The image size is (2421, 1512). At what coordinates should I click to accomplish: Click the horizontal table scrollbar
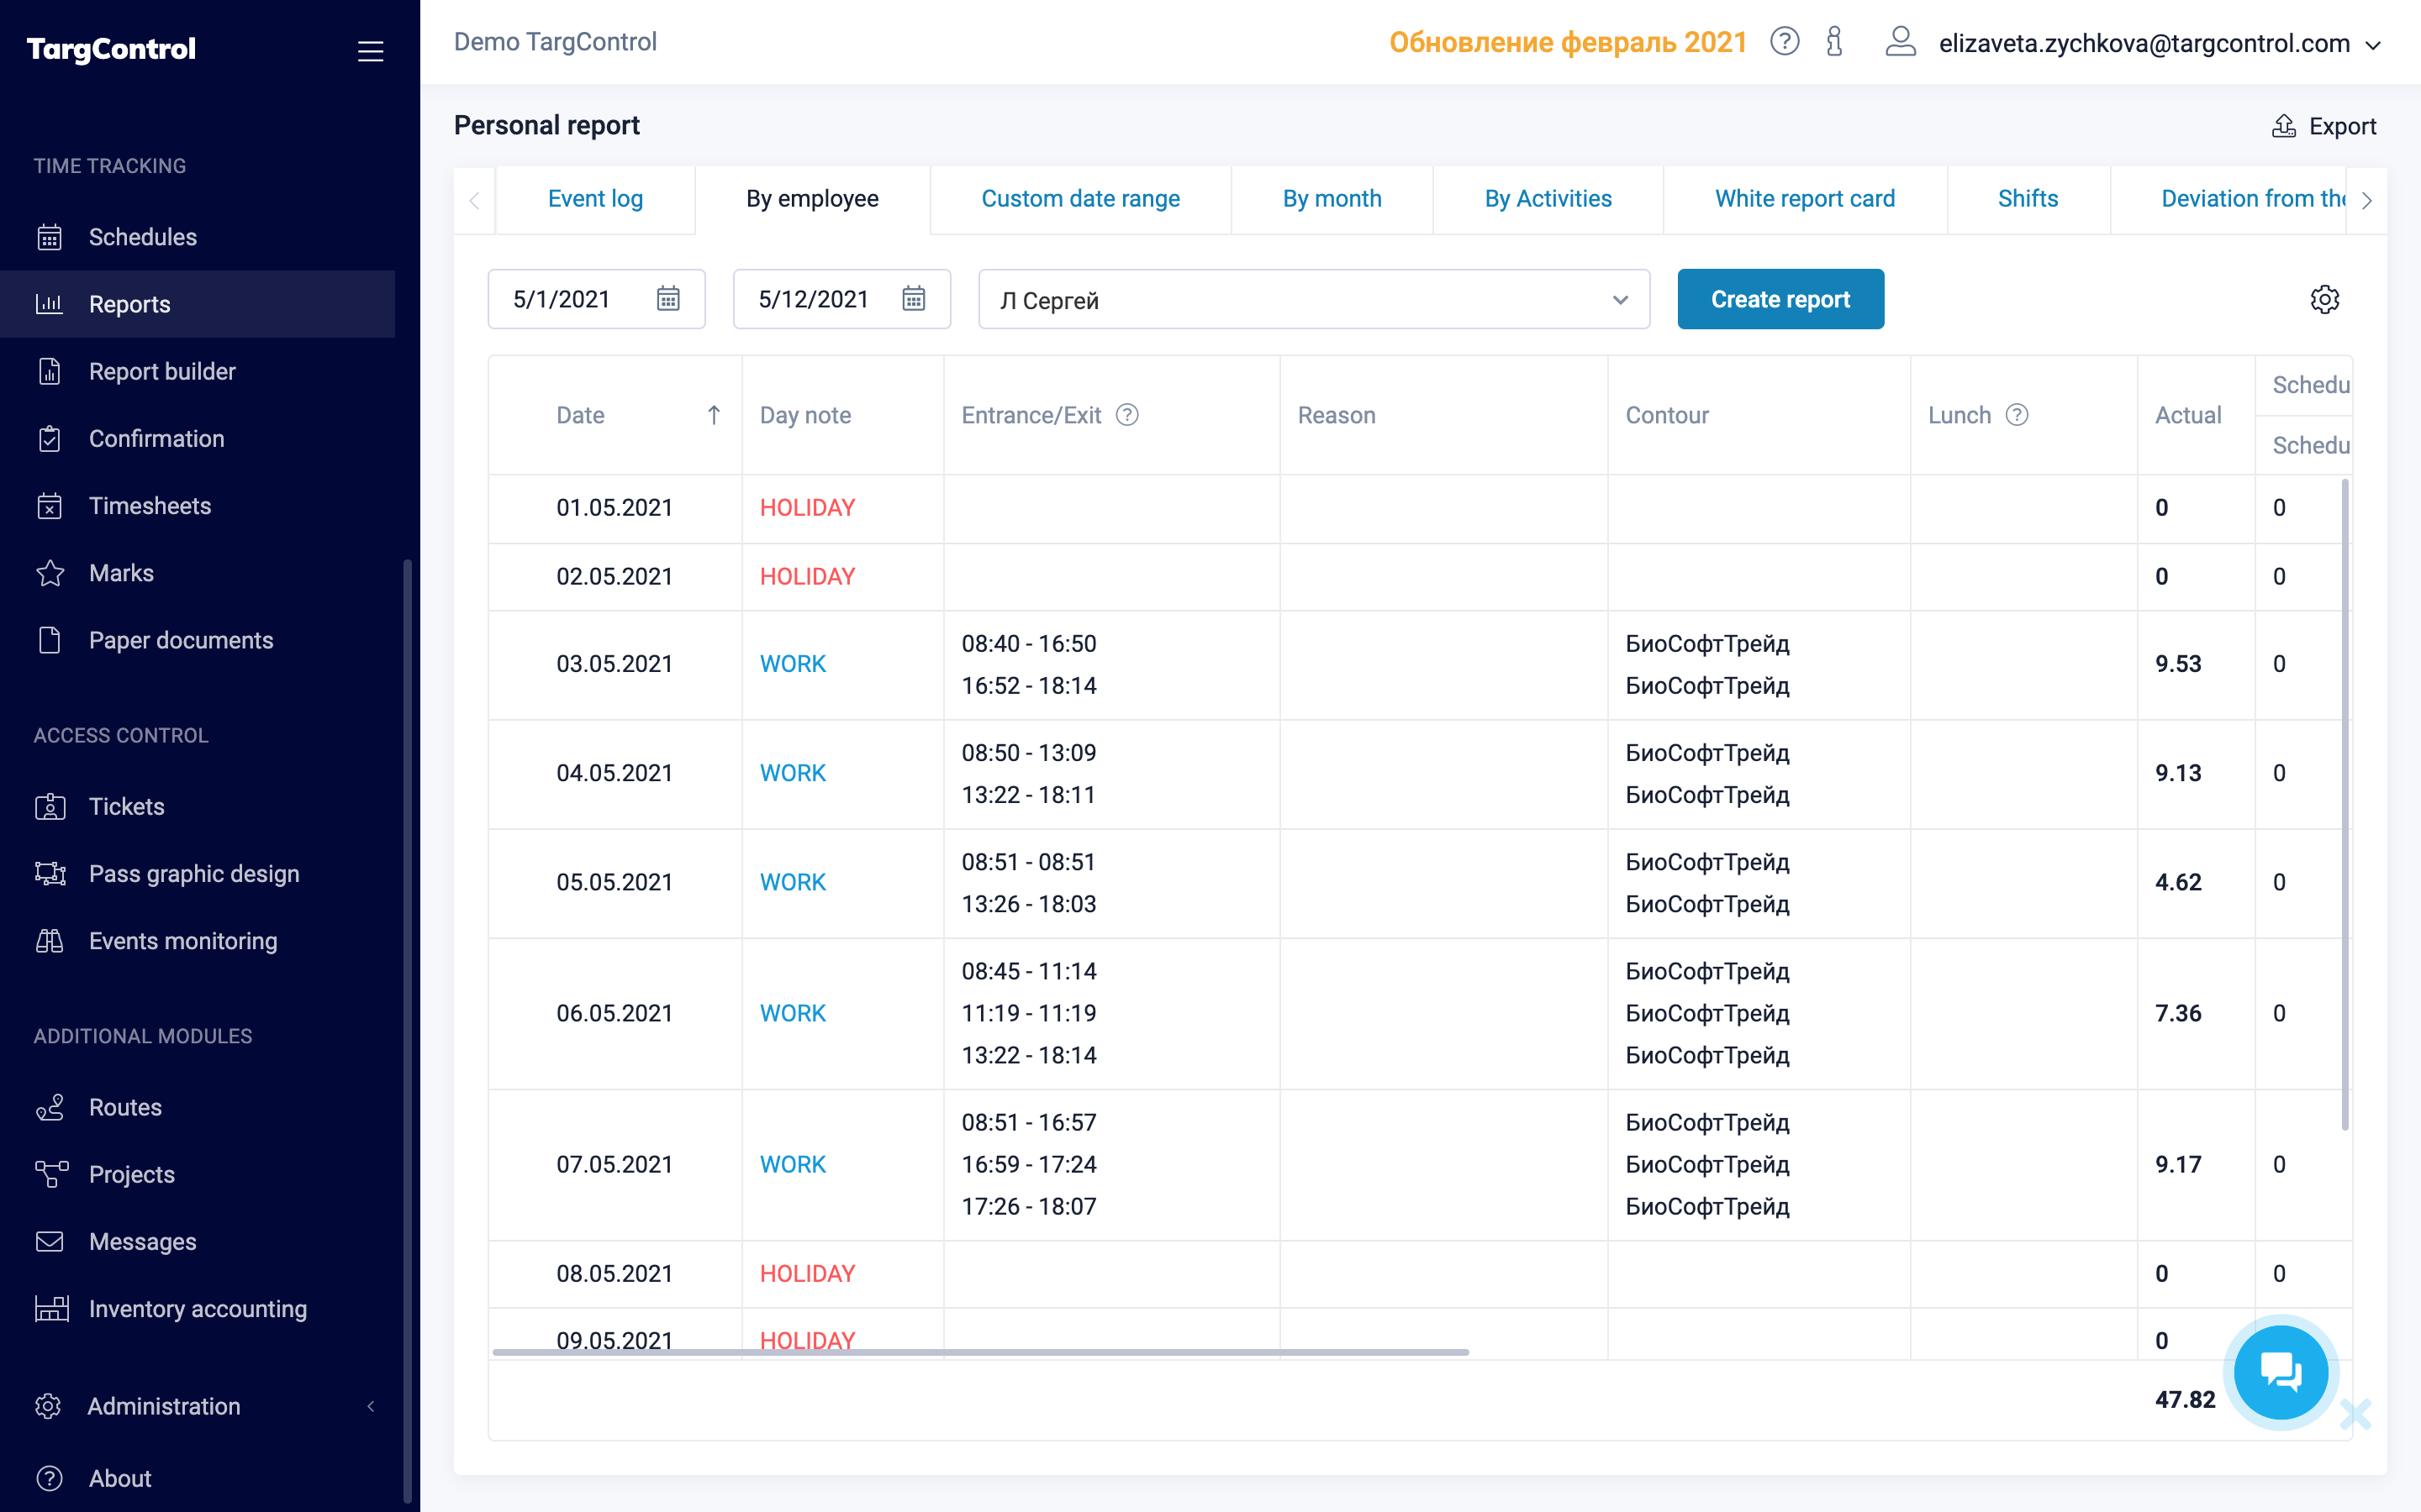(x=980, y=1352)
